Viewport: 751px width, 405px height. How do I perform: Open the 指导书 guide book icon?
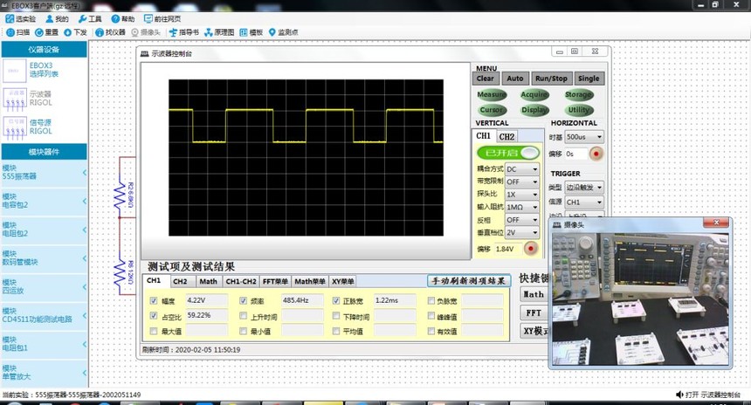(173, 32)
